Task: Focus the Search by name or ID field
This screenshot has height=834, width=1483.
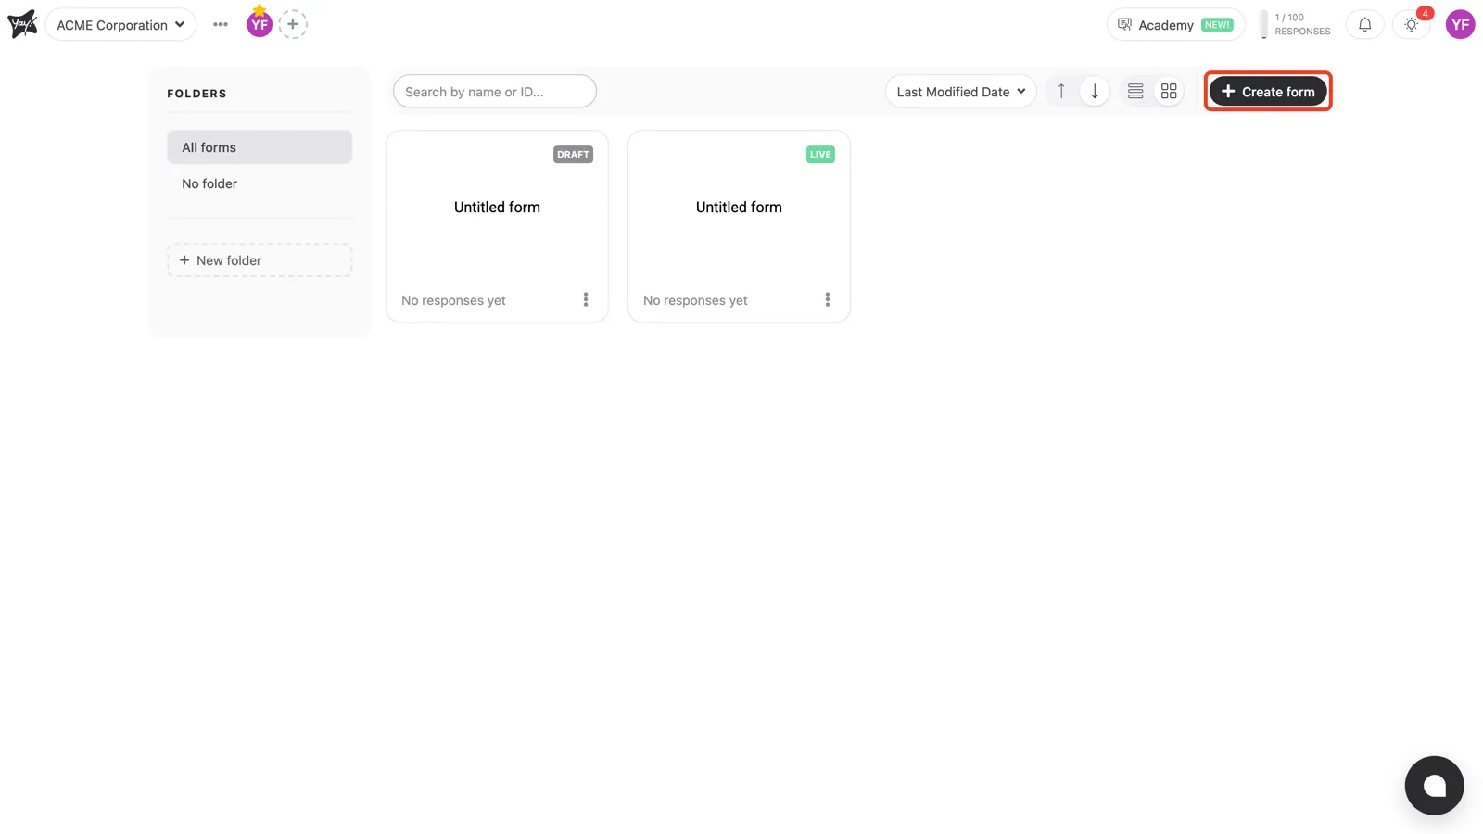Action: 495,92
